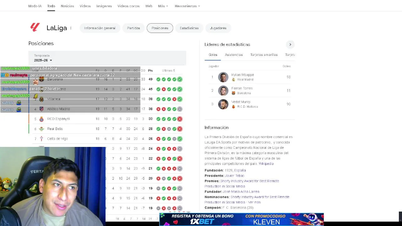
Task: Click Atlético Madrid's grey pending match icon
Action: (x=180, y=109)
